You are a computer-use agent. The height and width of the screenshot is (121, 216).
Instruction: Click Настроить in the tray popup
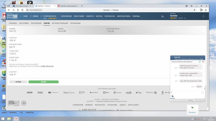pos(192,112)
